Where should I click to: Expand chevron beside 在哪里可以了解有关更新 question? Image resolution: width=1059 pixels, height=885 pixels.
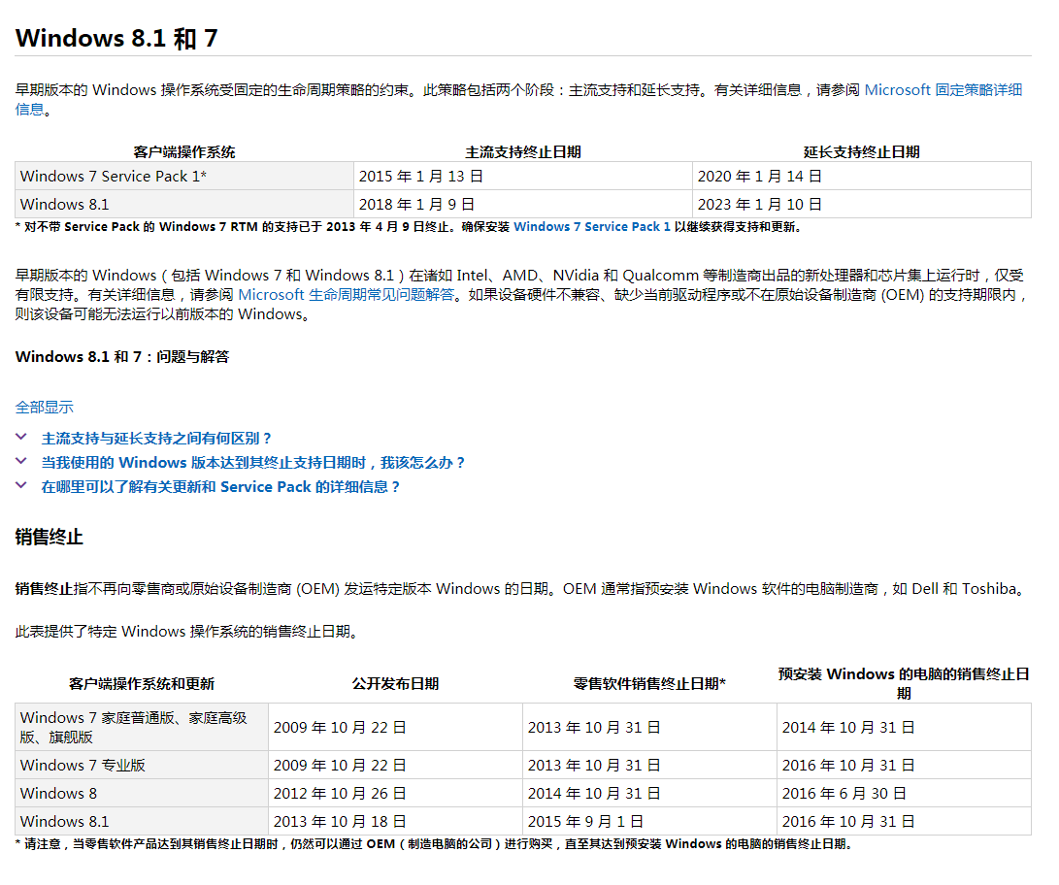pos(22,487)
